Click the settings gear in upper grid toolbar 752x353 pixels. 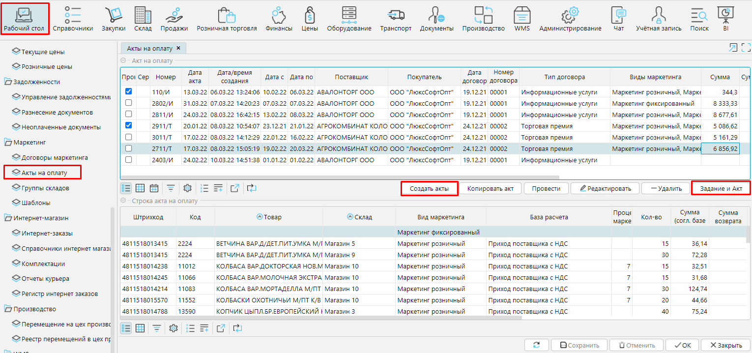[187, 188]
